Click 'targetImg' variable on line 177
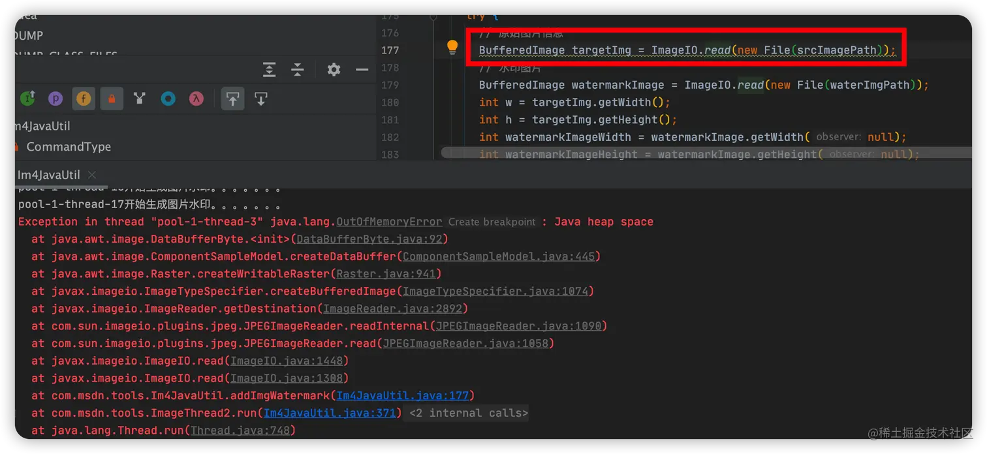Image resolution: width=987 pixels, height=454 pixels. click(601, 50)
